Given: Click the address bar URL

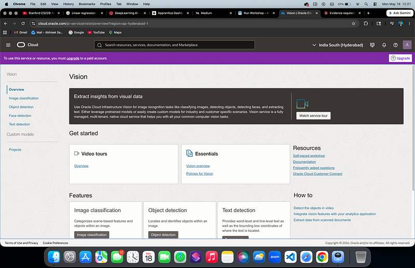Looking at the screenshot, I should (x=93, y=23).
